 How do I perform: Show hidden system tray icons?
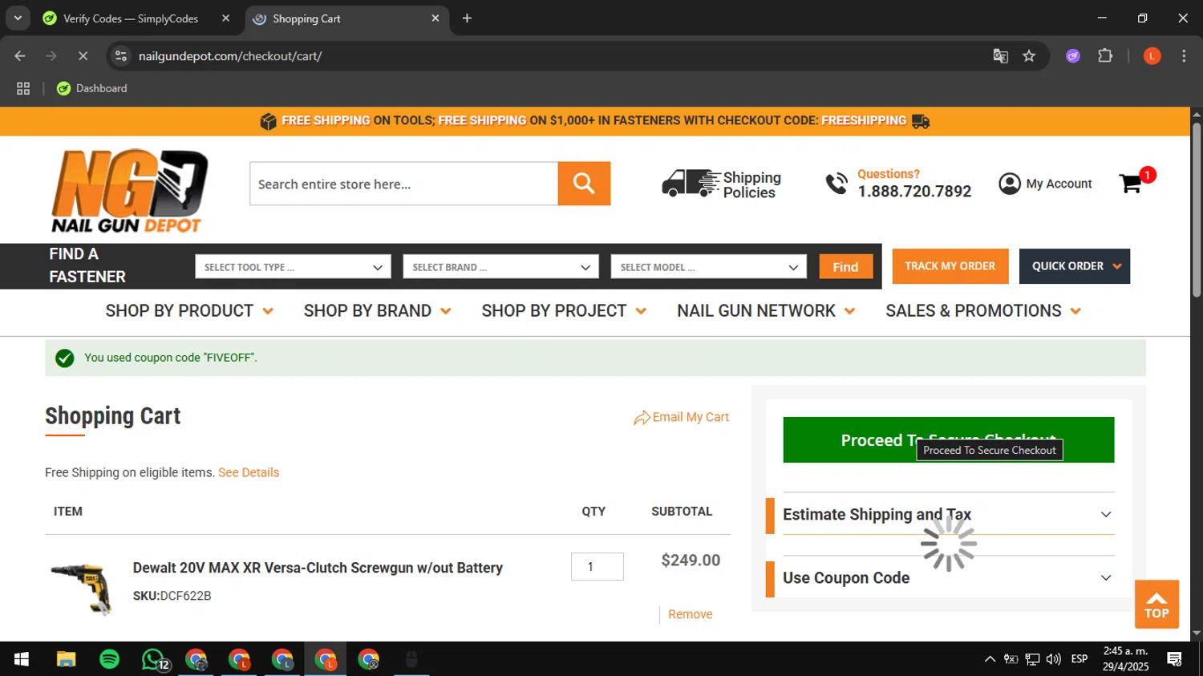(x=990, y=659)
